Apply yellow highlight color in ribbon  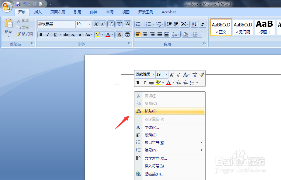98,35
